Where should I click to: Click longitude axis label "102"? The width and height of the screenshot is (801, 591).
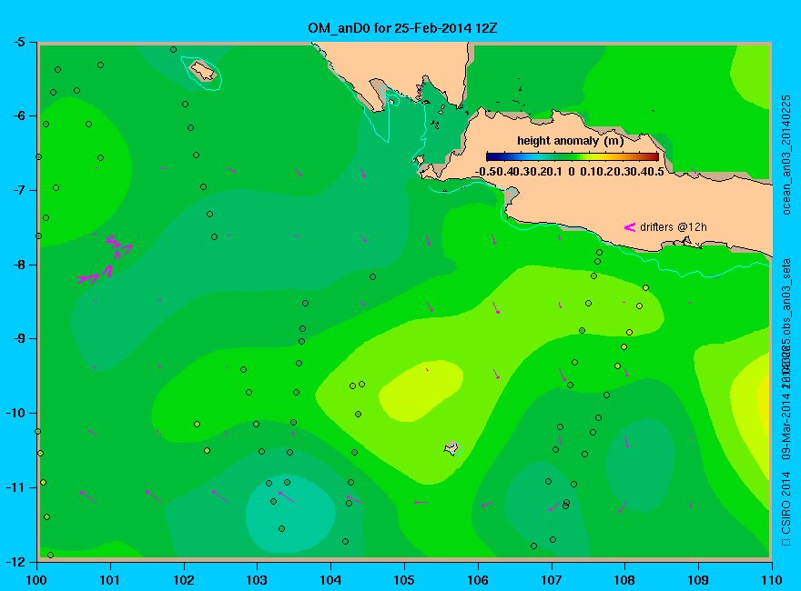tap(183, 580)
